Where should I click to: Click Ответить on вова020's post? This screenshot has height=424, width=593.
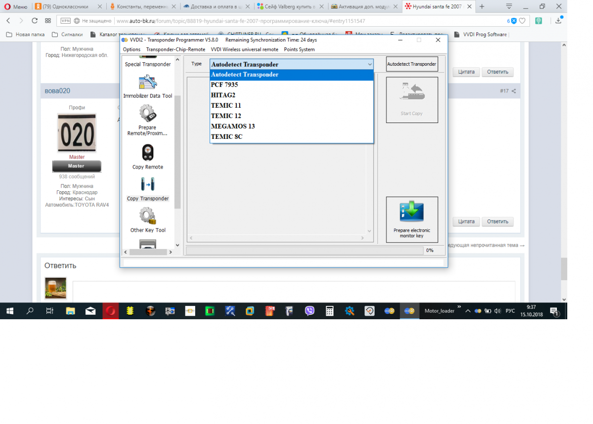pos(498,221)
